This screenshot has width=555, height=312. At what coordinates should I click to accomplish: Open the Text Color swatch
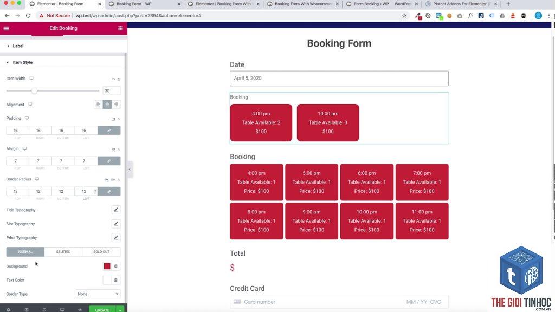click(x=107, y=280)
